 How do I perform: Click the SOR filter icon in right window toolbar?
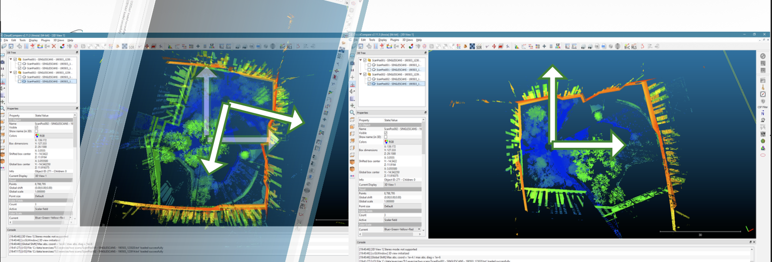(479, 47)
